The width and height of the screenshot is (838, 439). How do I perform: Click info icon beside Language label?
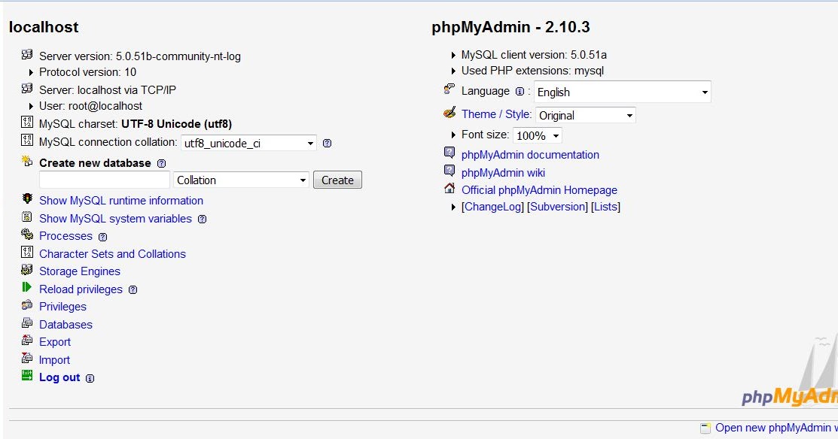pyautogui.click(x=520, y=92)
